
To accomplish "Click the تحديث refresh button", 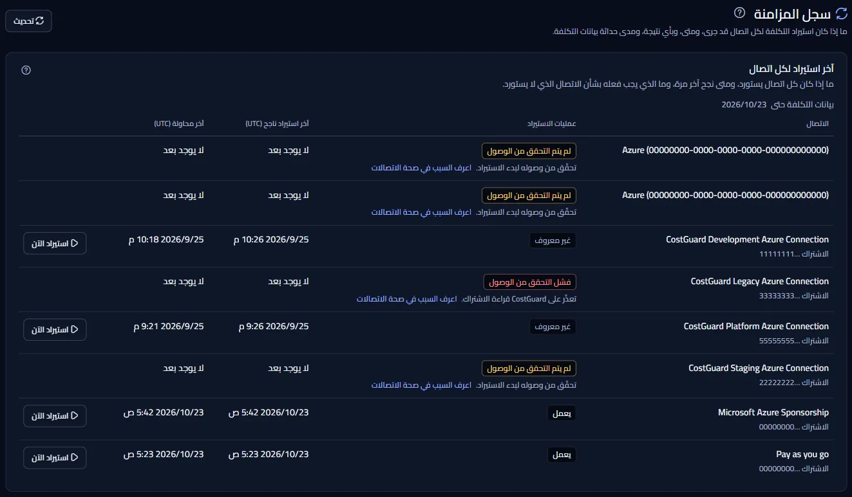I will pos(29,21).
